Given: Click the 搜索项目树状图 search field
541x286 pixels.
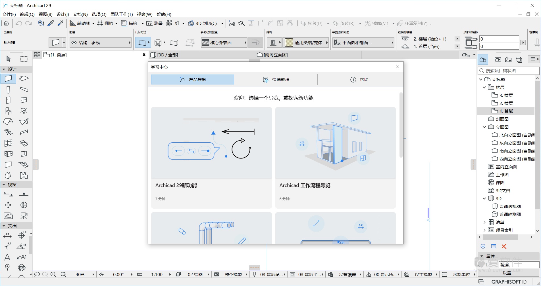Looking at the screenshot, I should pos(509,71).
